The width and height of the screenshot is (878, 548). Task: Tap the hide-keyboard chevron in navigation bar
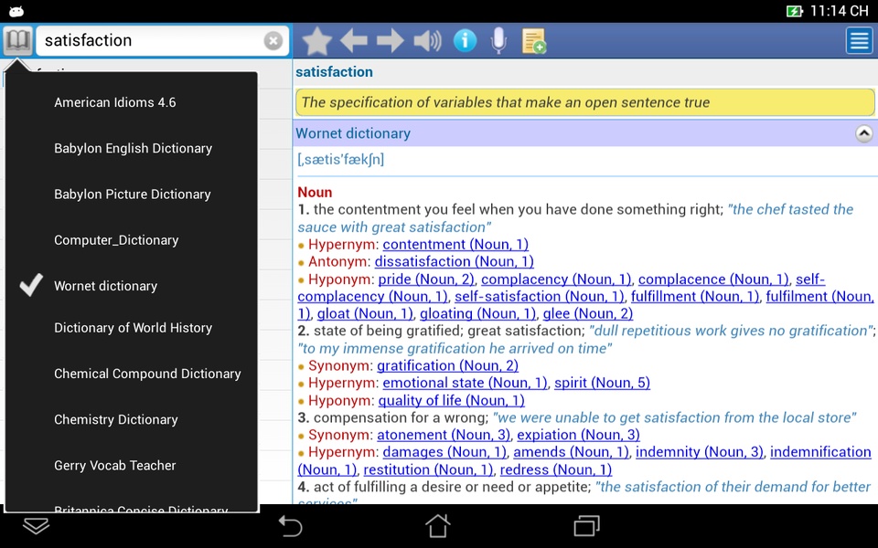tap(36, 526)
